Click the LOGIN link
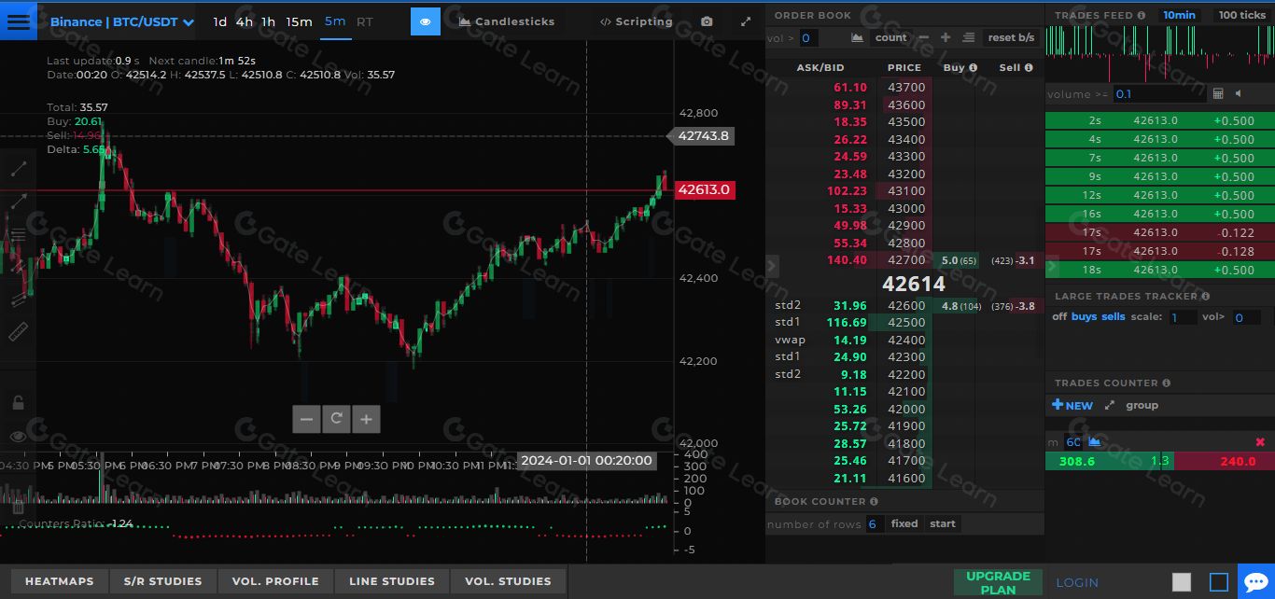The image size is (1275, 599). [x=1076, y=582]
